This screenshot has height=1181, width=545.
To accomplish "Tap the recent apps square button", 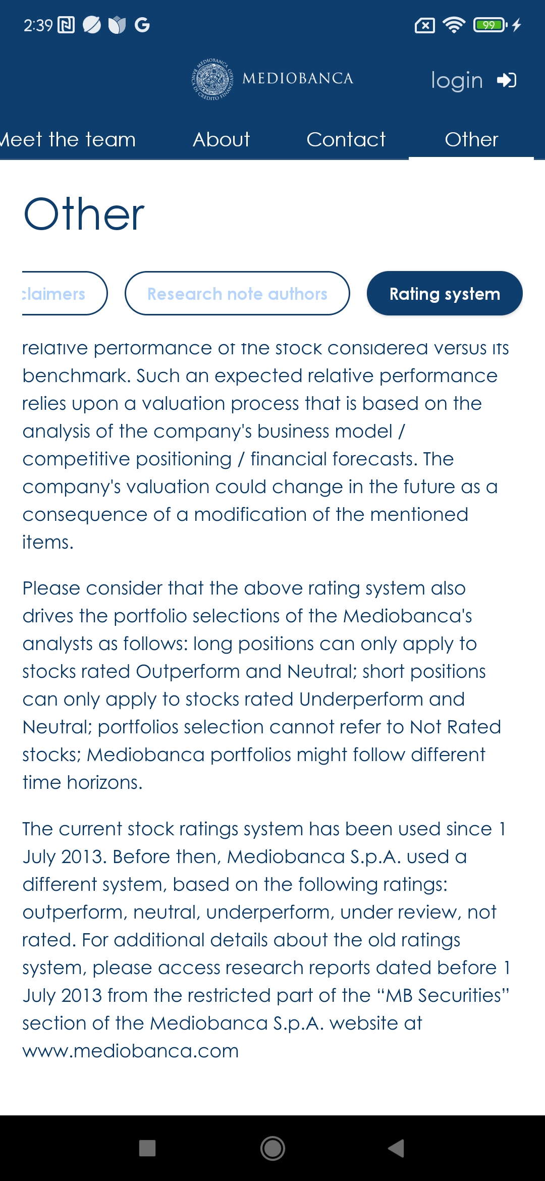I will [147, 1148].
